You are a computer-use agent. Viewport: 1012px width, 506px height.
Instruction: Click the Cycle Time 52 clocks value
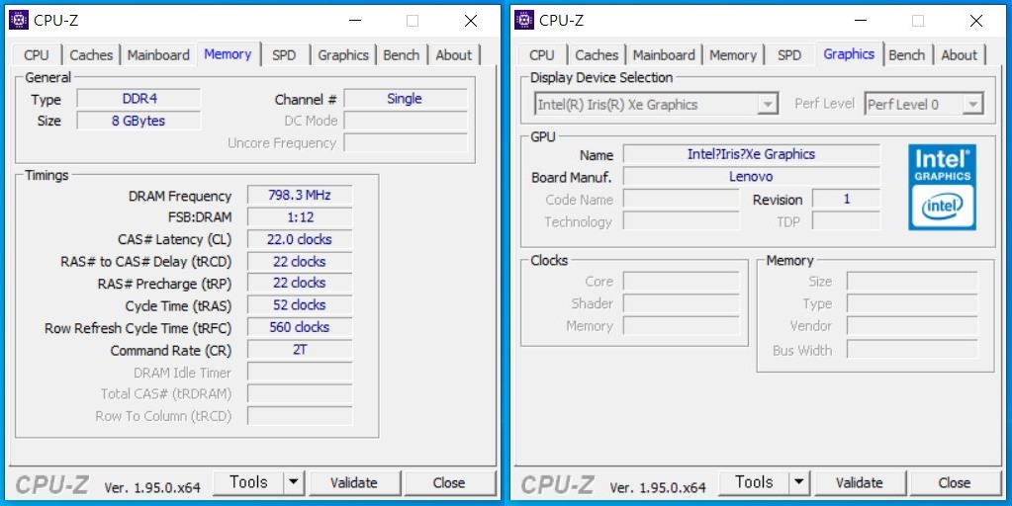click(x=300, y=305)
